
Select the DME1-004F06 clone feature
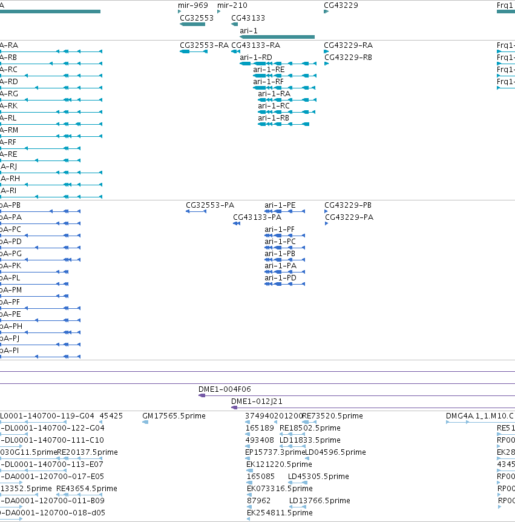(x=356, y=395)
